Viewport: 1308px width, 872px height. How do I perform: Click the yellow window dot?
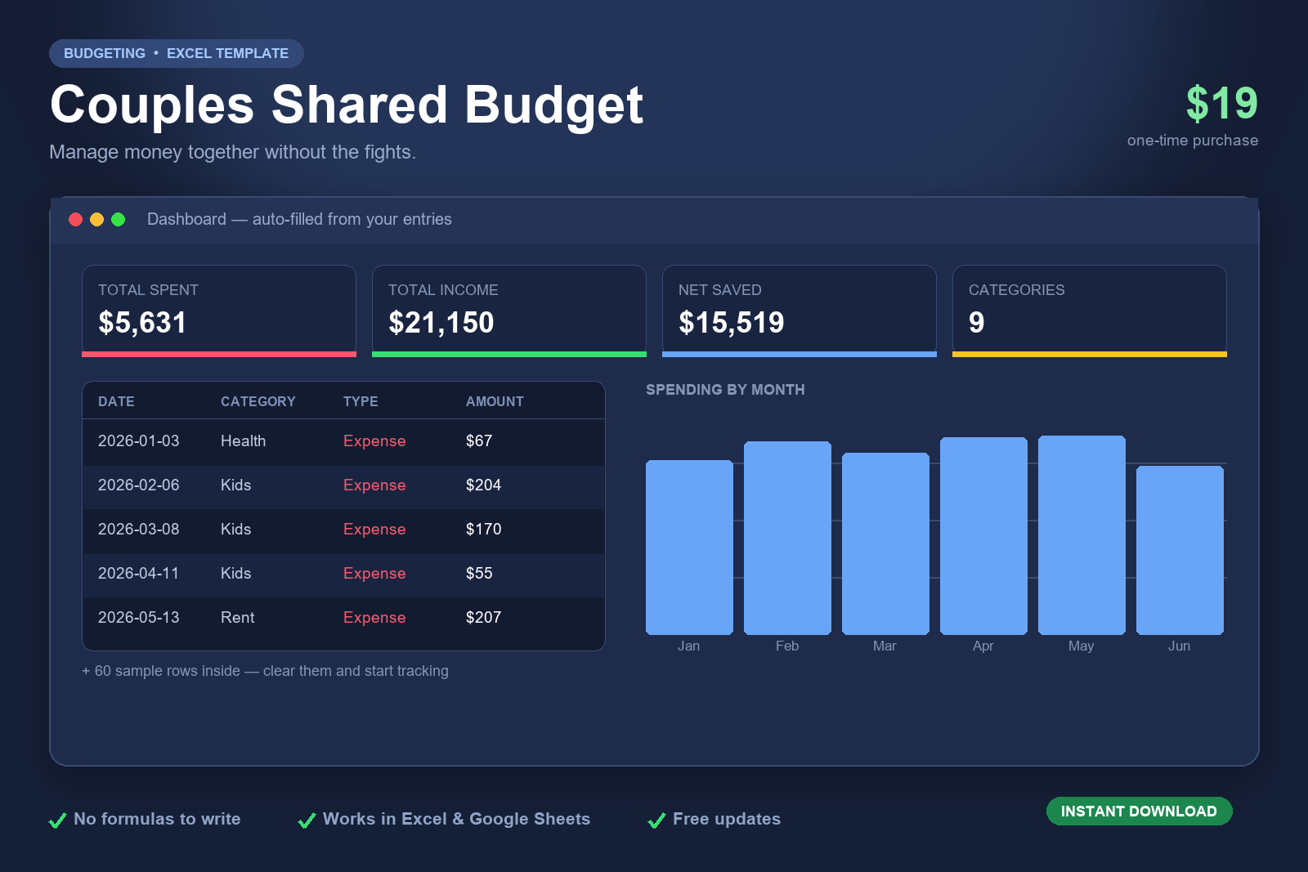96,219
